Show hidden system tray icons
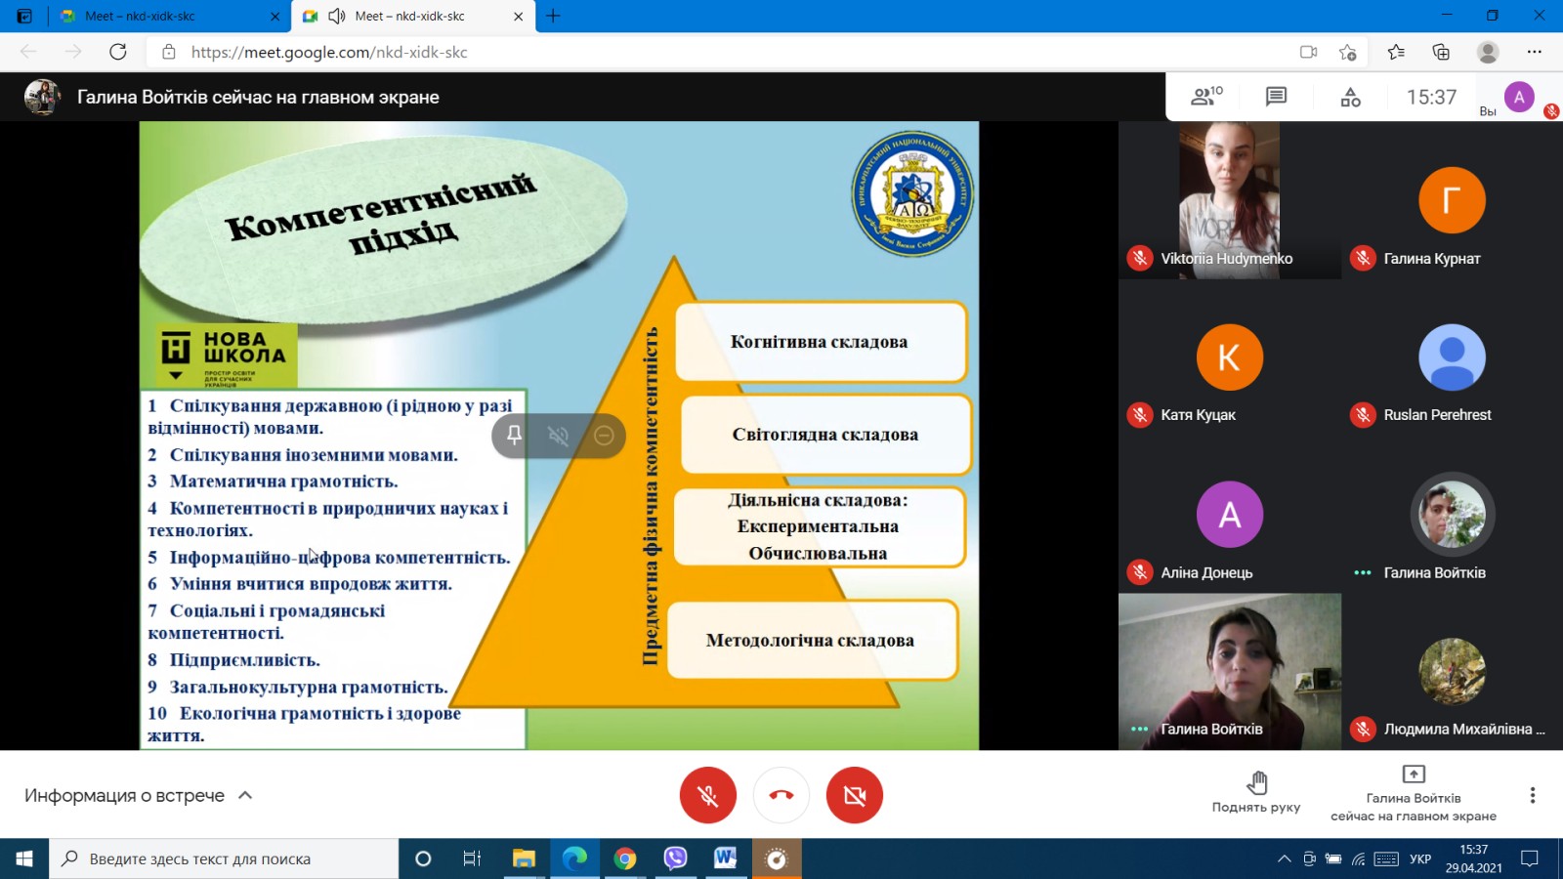 pyautogui.click(x=1284, y=858)
